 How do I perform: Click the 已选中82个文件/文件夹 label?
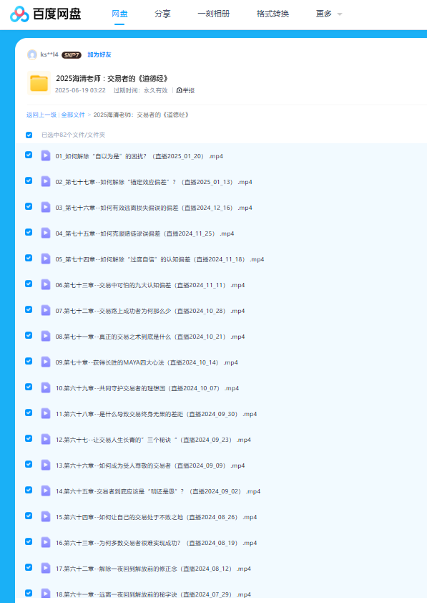74,135
